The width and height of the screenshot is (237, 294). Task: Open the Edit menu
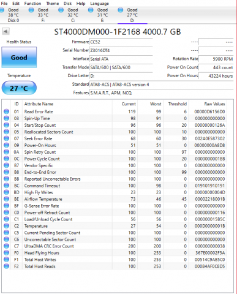16,4
